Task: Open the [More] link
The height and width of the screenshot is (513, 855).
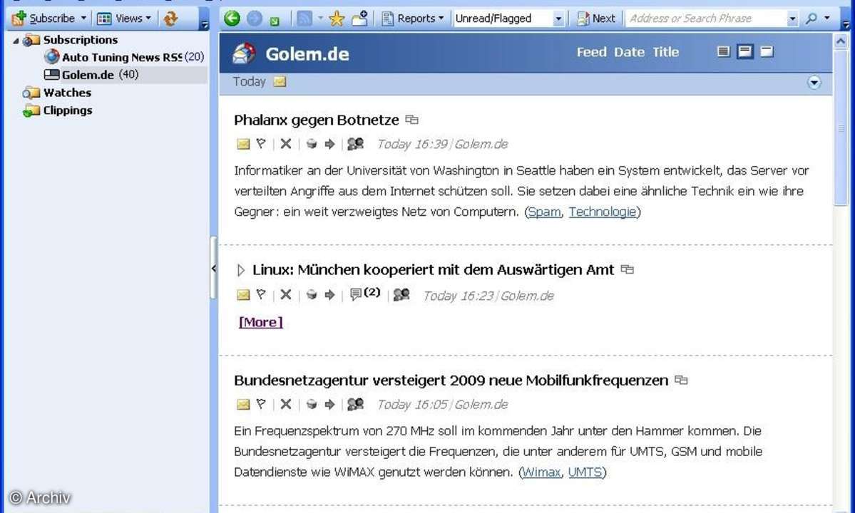Action: click(261, 322)
